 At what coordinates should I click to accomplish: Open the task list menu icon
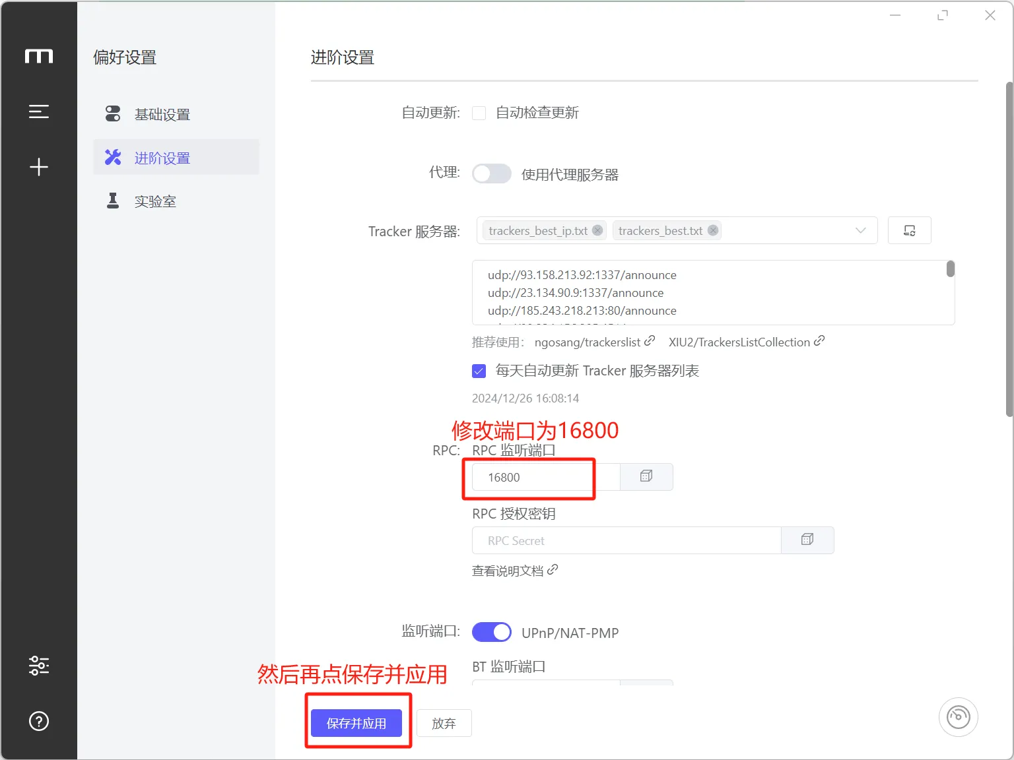(x=39, y=111)
